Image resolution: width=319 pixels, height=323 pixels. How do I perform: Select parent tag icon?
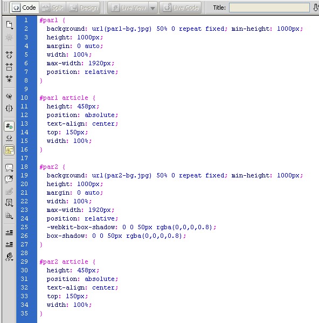tap(9, 96)
